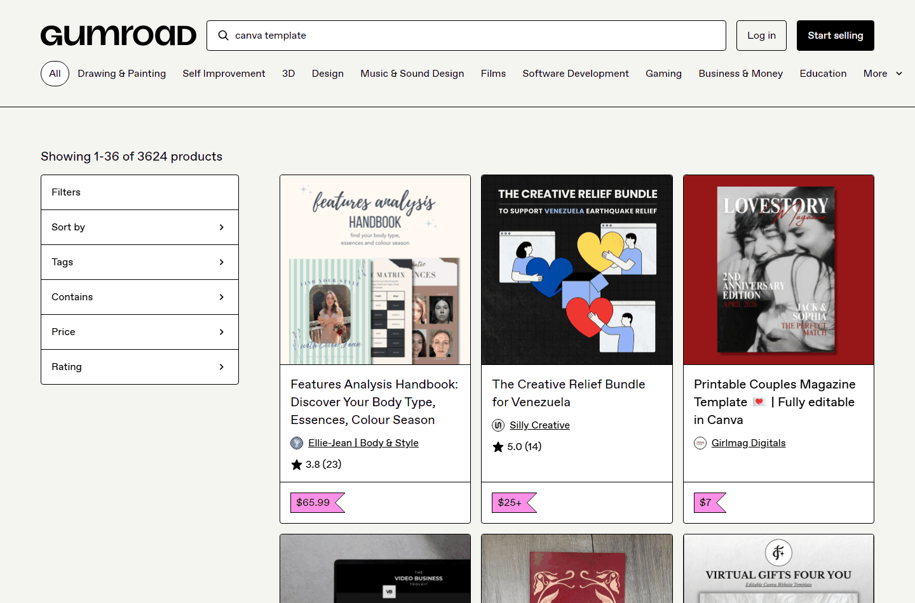This screenshot has width=915, height=603.
Task: Open the Girlmag Digitals seller link
Action: click(x=749, y=443)
